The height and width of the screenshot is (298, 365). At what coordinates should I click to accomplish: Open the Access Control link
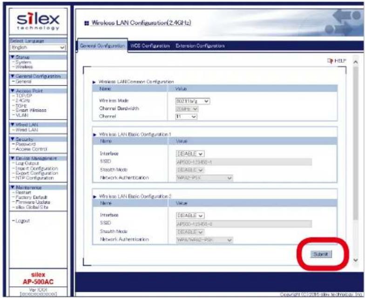click(31, 149)
